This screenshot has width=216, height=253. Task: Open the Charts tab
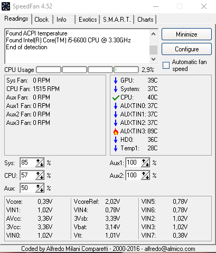[x=145, y=20]
